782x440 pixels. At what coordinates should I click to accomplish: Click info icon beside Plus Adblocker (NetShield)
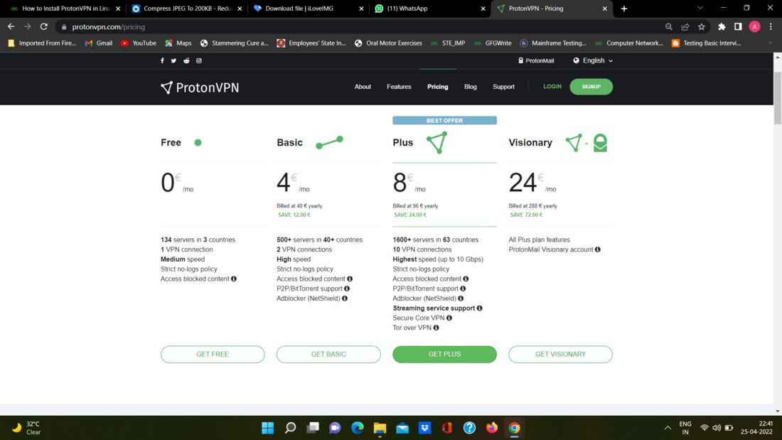coord(461,299)
